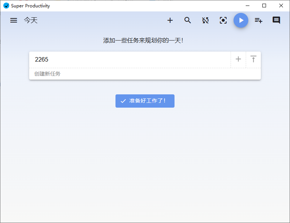The height and width of the screenshot is (223, 290).
Task: Show the notes panel via speech bubble icon
Action: point(276,20)
